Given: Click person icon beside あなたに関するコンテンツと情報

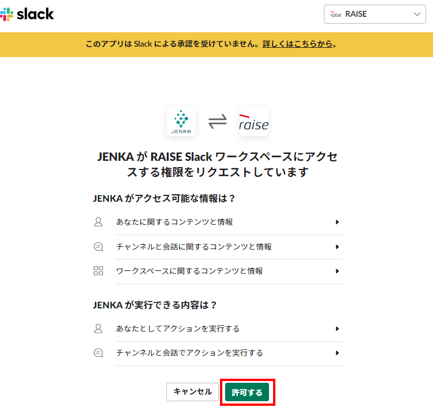Looking at the screenshot, I should 98,222.
